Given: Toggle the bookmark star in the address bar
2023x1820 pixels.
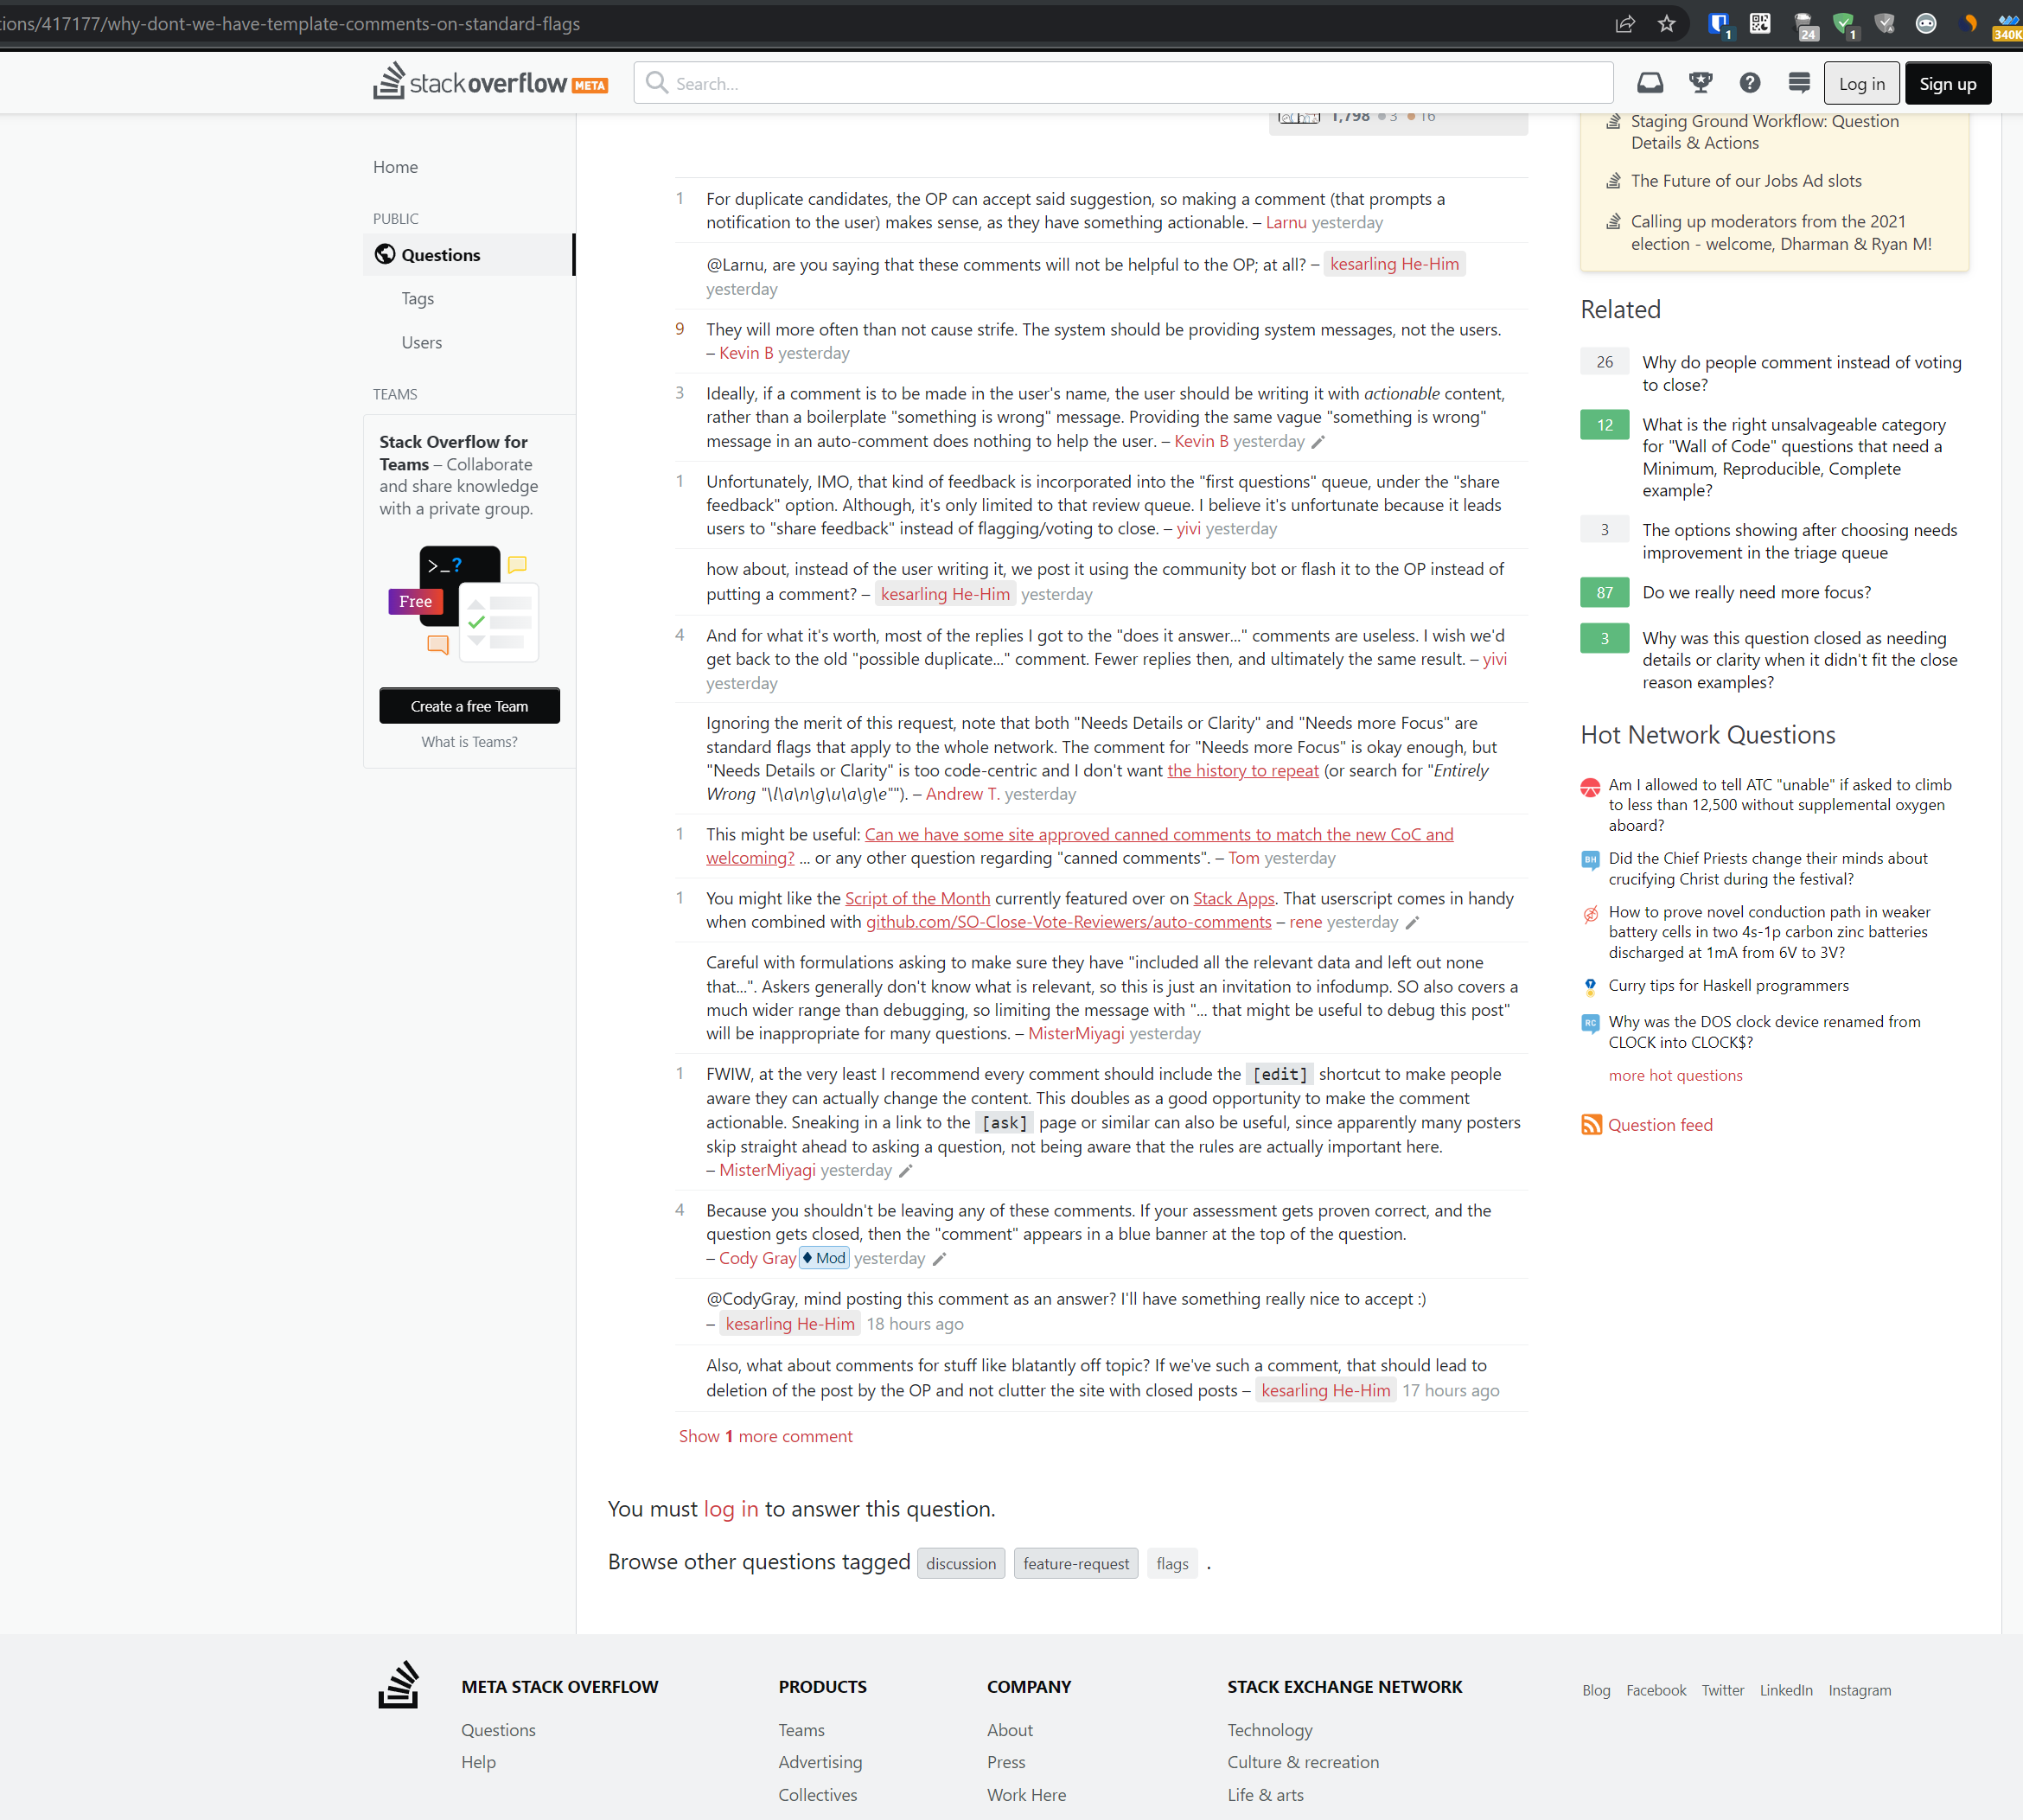Looking at the screenshot, I should 1667,23.
